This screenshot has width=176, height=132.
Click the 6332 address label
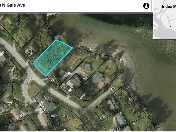click(30, 55)
